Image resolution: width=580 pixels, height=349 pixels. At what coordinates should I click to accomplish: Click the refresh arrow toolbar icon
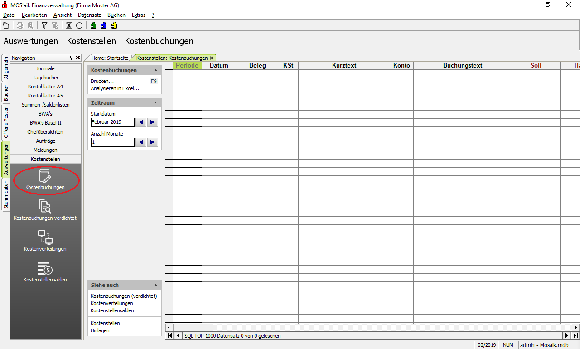coord(79,26)
